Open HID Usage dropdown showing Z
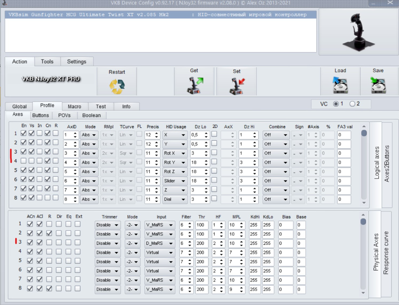Viewport: 399px width, 305px height. [x=175, y=190]
